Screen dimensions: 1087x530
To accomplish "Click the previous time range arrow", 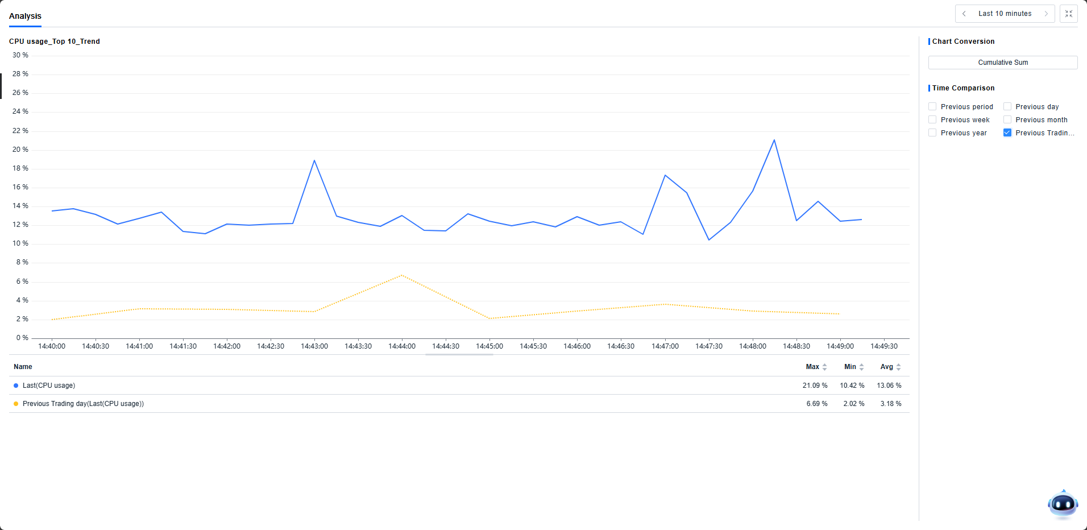I will pyautogui.click(x=964, y=14).
